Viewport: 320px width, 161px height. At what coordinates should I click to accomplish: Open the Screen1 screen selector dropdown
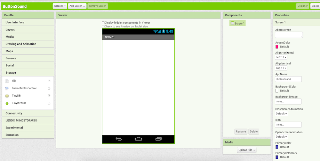tap(60, 6)
